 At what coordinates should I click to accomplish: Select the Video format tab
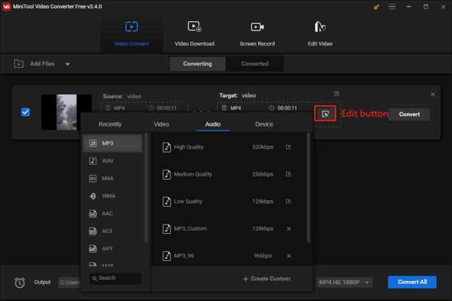point(161,124)
